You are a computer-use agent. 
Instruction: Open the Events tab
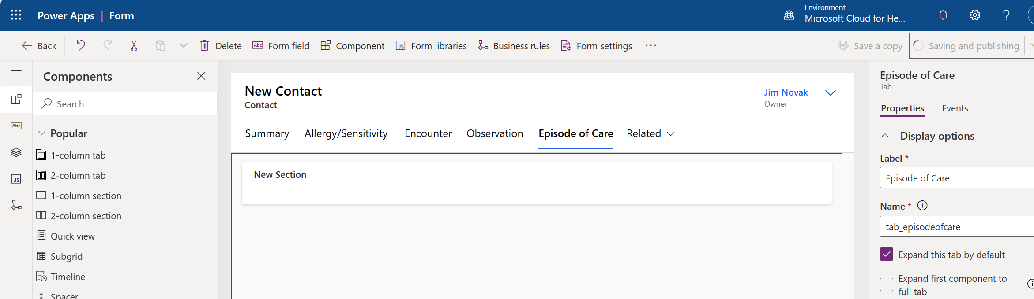click(955, 108)
